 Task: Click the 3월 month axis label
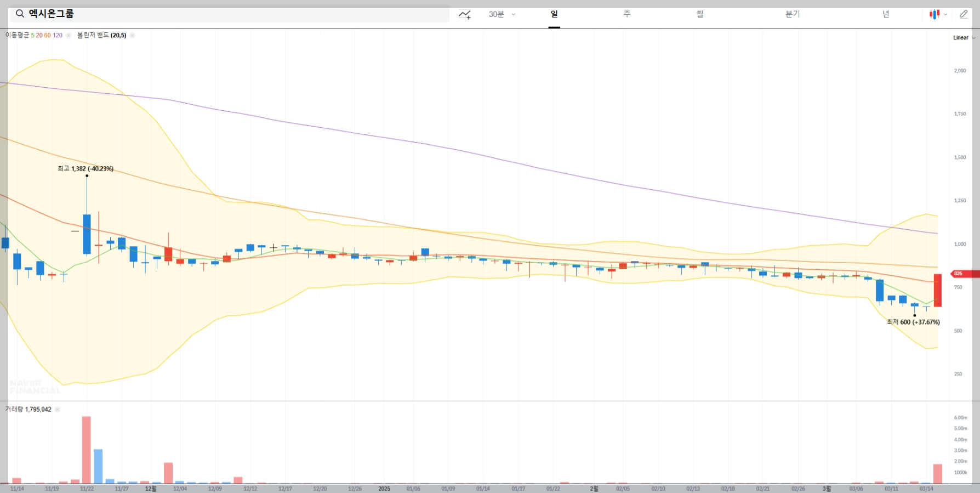[827, 489]
